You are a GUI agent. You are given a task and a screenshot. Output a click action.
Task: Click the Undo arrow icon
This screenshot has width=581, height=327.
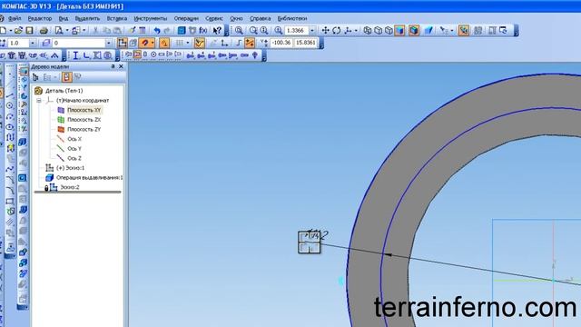[157, 30]
